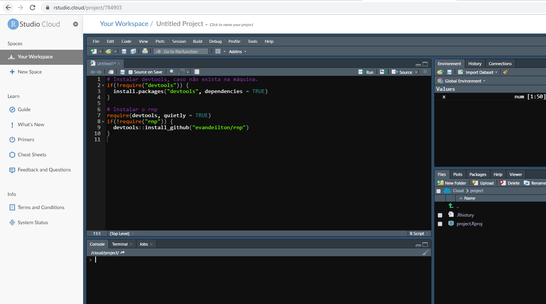Image resolution: width=546 pixels, height=304 pixels.
Task: Collapse the code fold arrow on line 2
Action: [x=103, y=86]
